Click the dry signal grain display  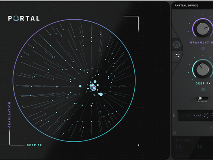point(195,116)
